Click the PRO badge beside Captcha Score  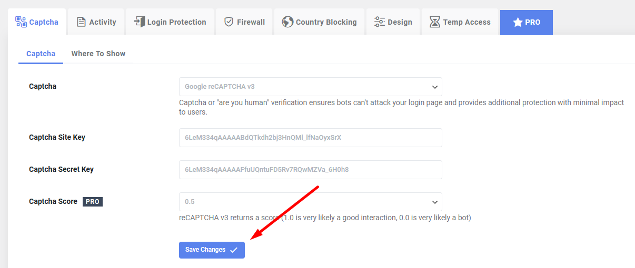click(93, 202)
